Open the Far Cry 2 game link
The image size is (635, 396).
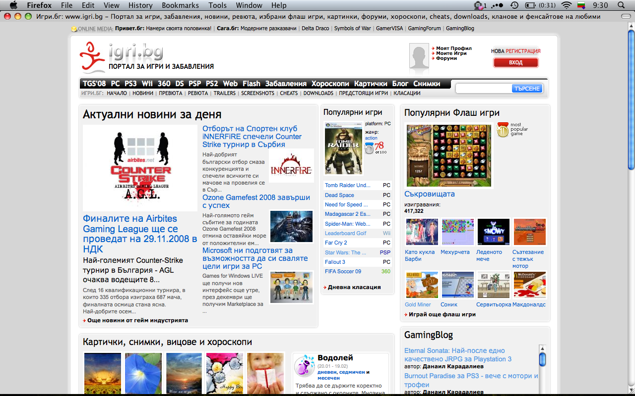[x=336, y=243]
